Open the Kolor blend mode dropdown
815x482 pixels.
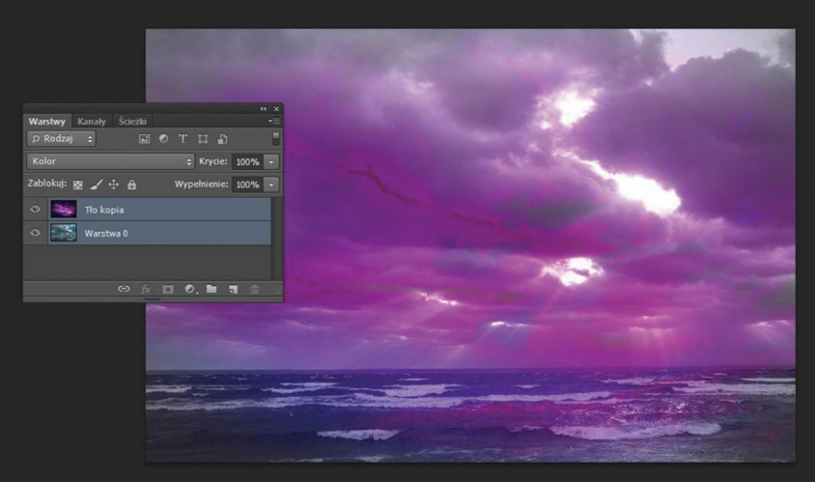111,161
